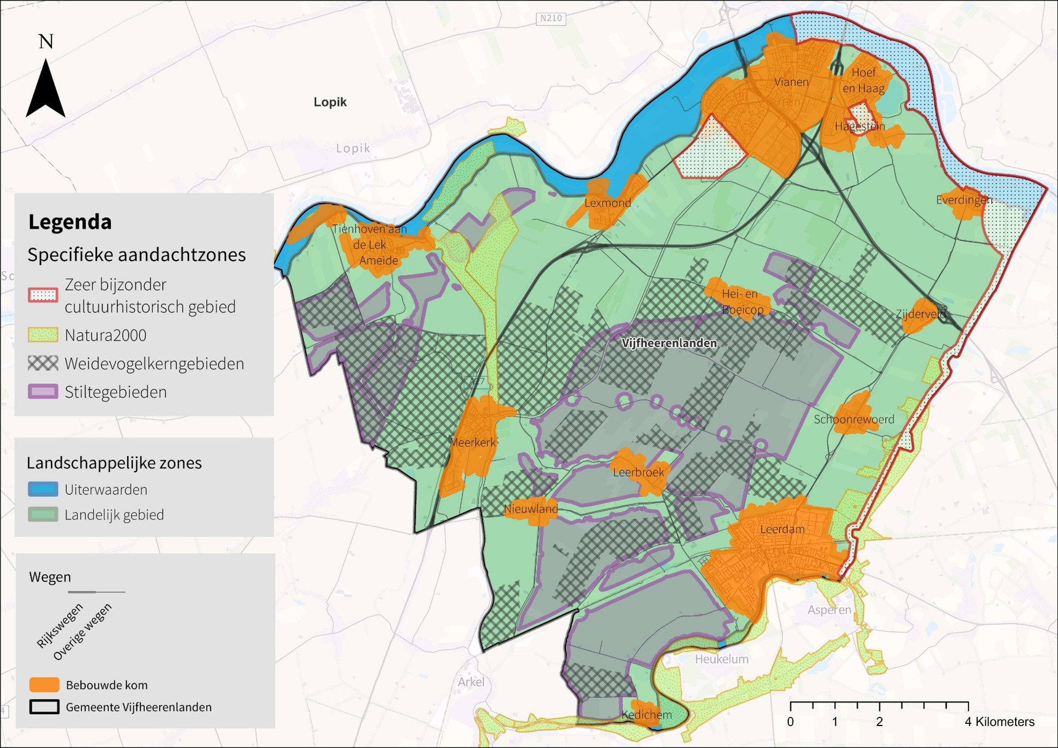Click the Stiltegebieden purple legend symbol

[43, 392]
